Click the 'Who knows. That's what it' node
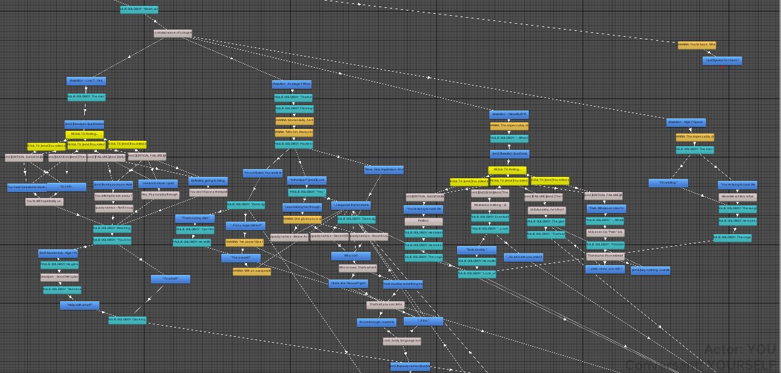Screen dimensions: 781x373 tap(358, 268)
